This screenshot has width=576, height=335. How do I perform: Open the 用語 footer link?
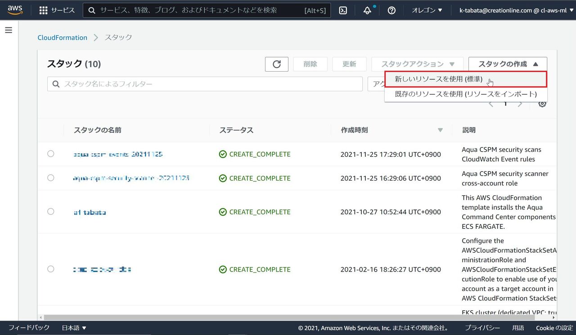point(518,328)
